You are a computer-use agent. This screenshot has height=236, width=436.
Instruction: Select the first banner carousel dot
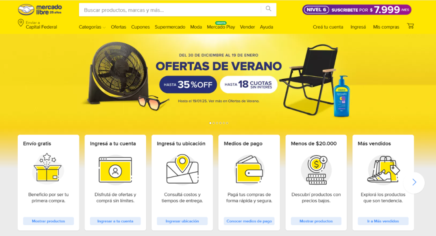click(210, 123)
